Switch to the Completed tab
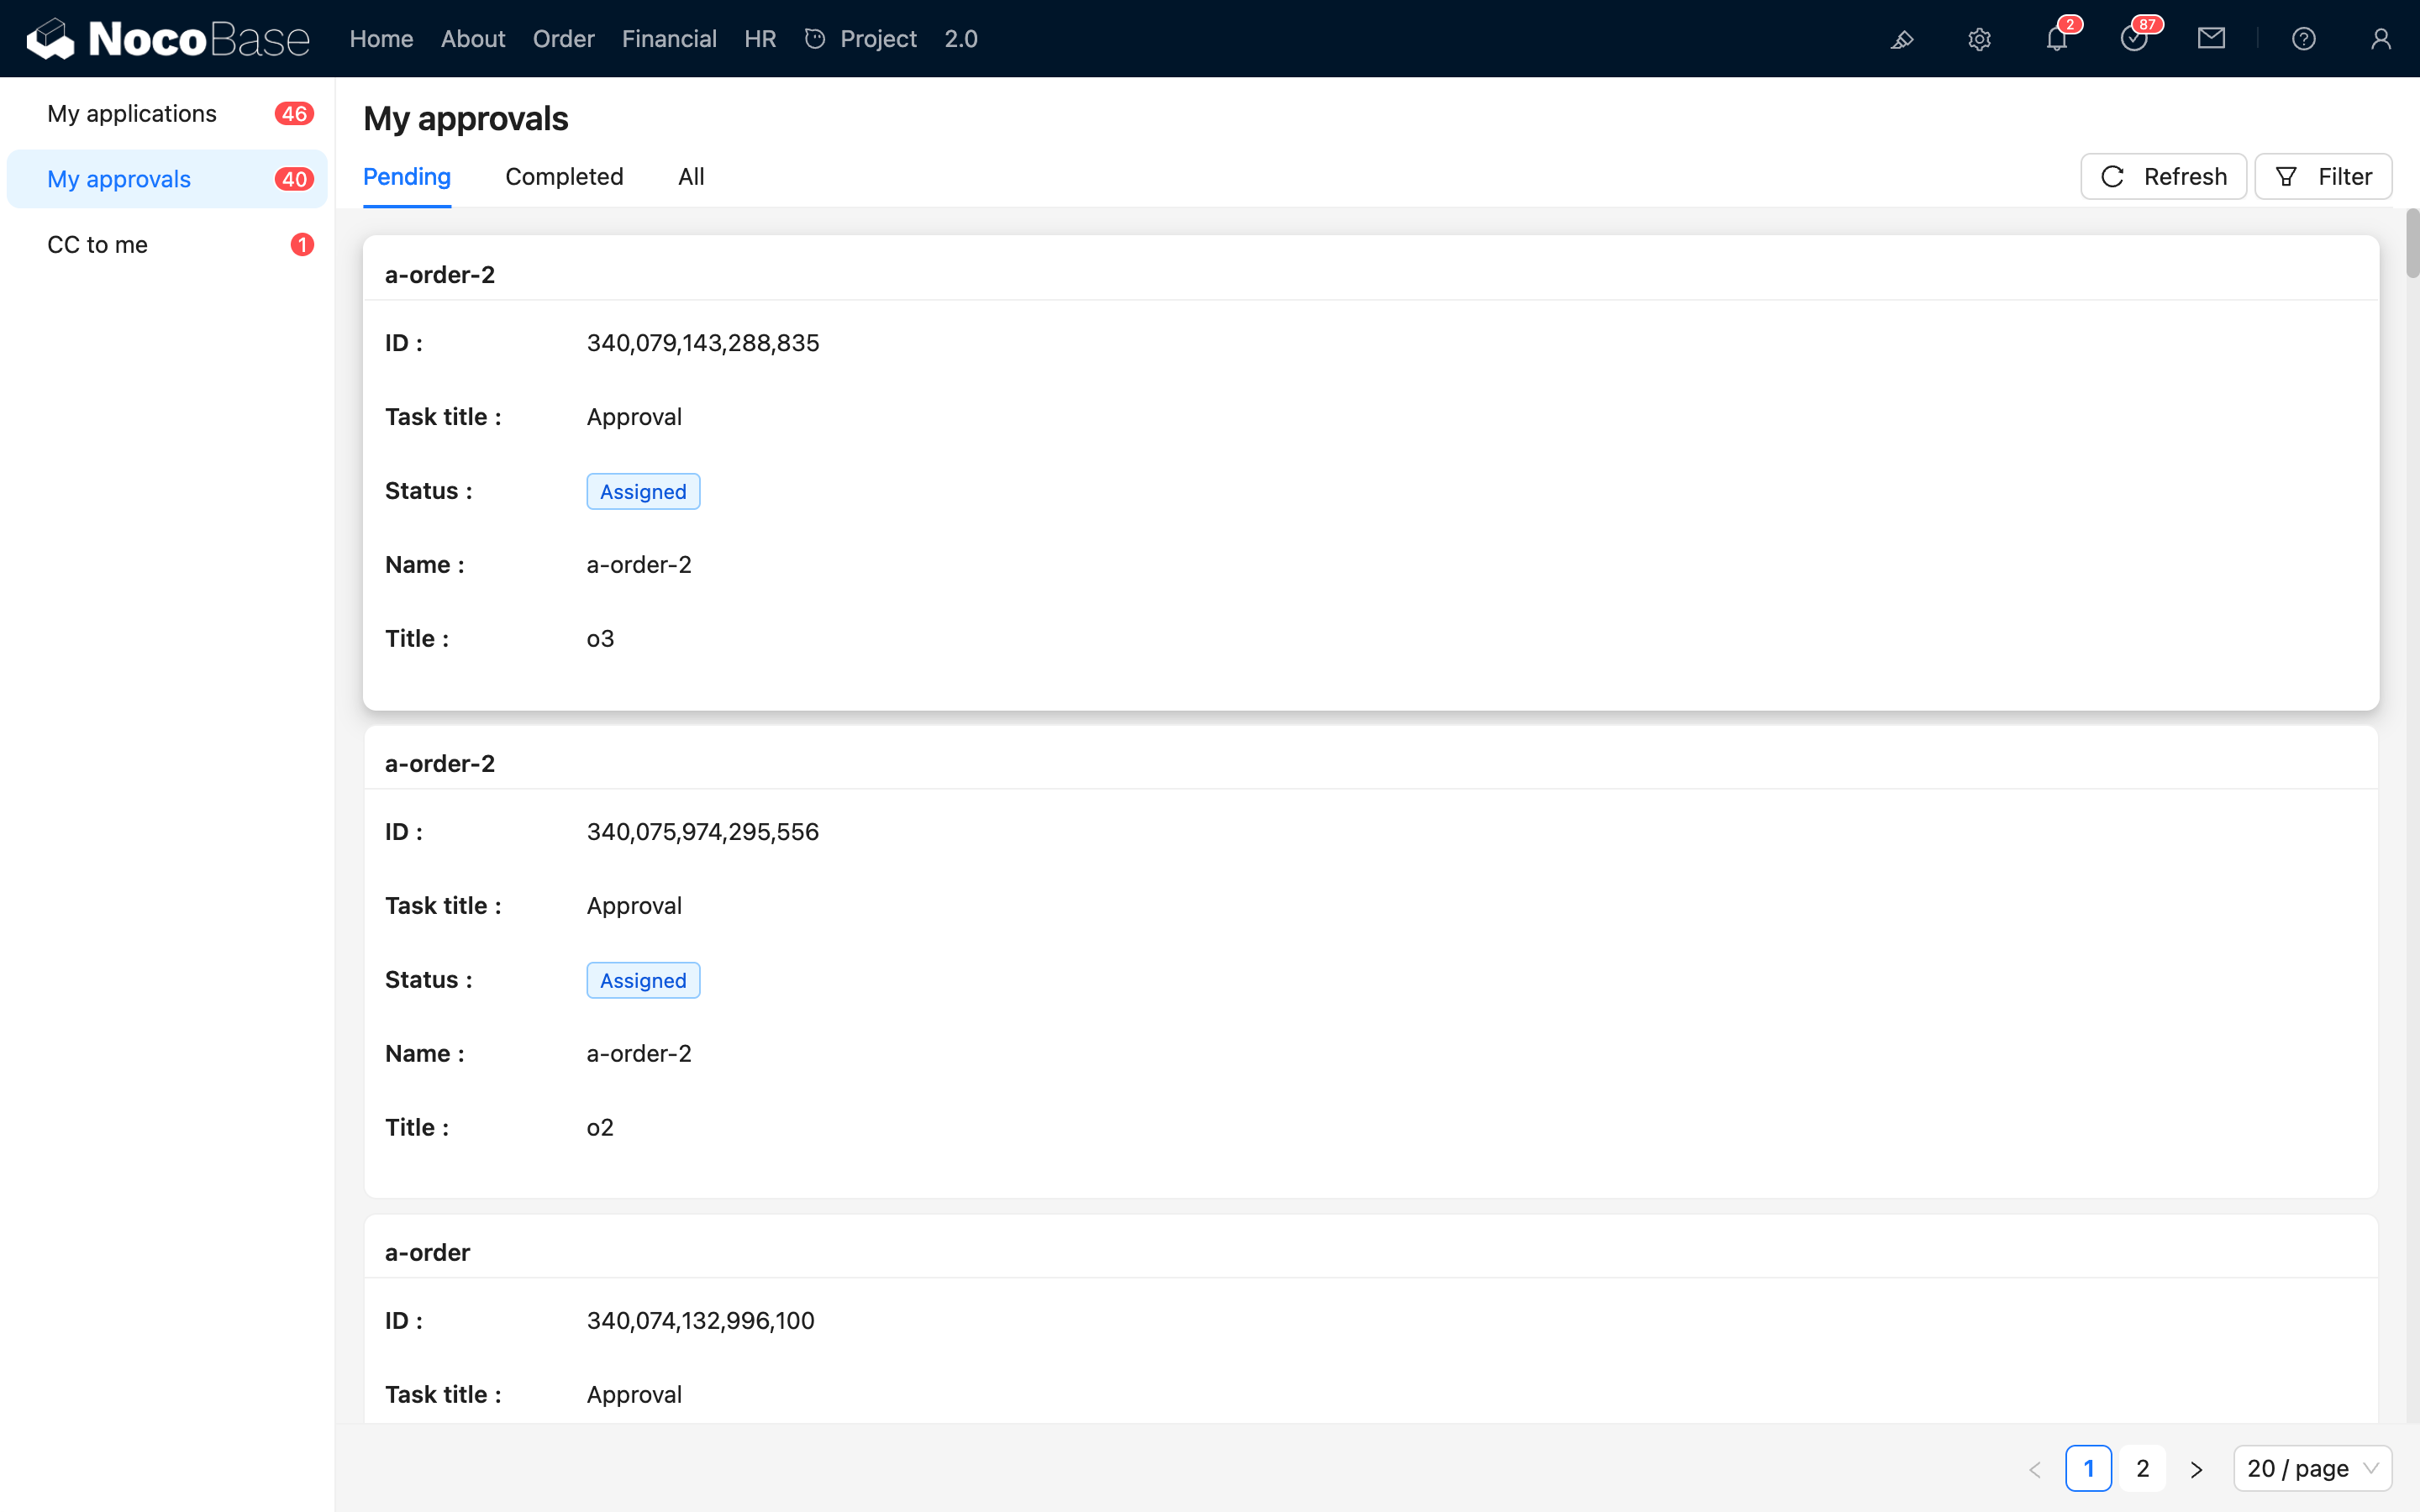 (x=564, y=177)
